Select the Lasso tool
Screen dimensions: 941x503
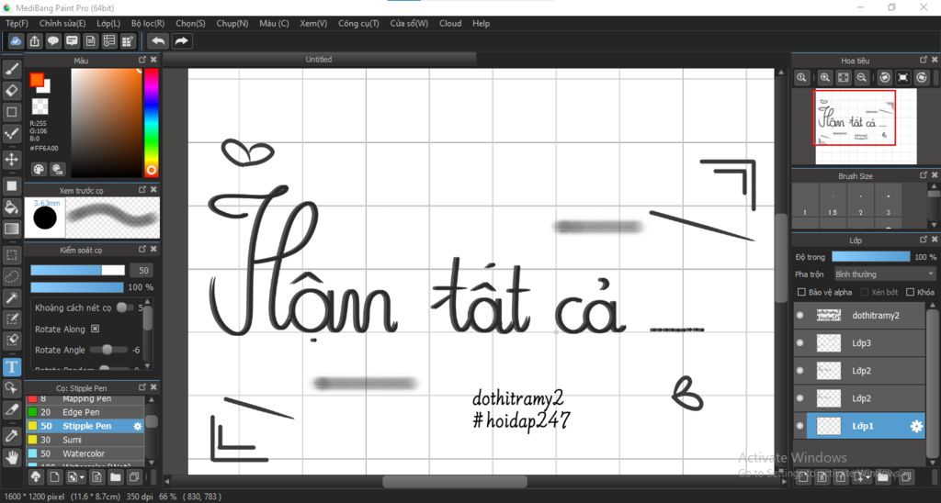pos(11,276)
